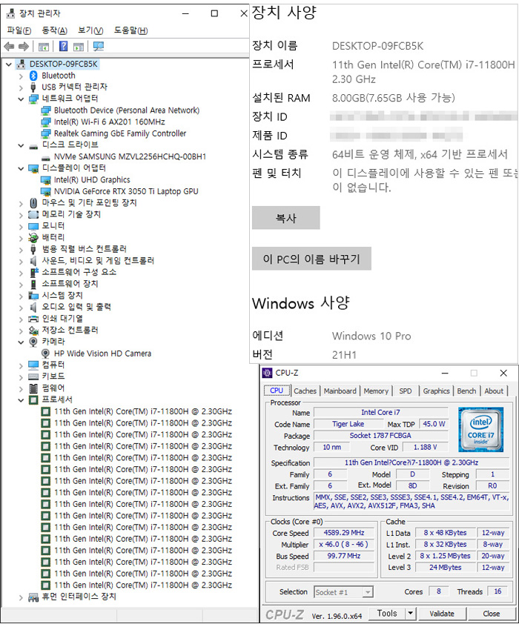Click the 휴먼 인터페이스 장치 icon
The image size is (519, 627).
[x=33, y=597]
